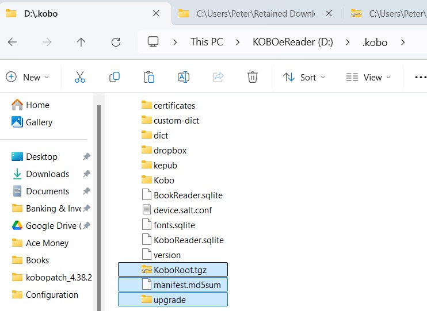Viewport: 427px width, 311px height.
Task: Navigate to KOBOeReader (D:) breadcrumb
Action: 293,42
